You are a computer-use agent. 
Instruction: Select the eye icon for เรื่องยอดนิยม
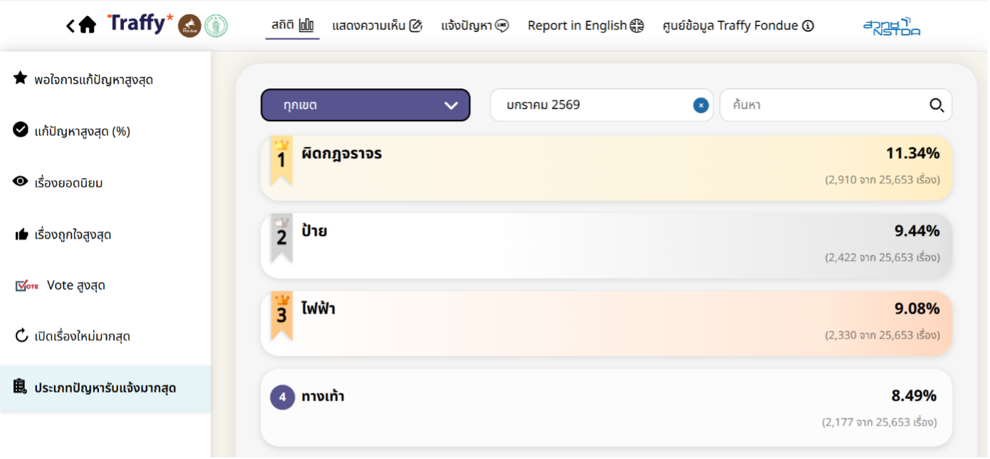click(x=21, y=182)
